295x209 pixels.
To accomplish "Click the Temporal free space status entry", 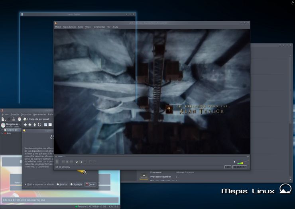I will (x=90, y=207).
